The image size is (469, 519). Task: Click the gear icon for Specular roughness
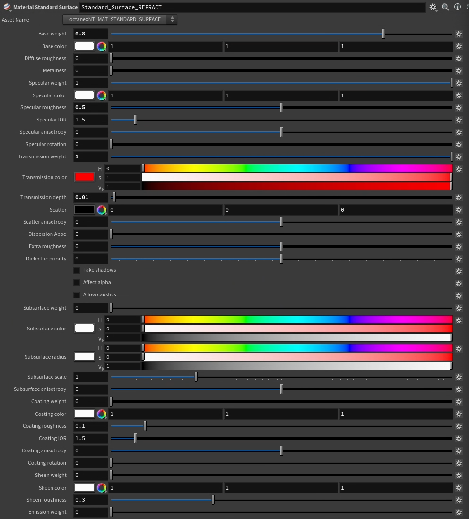pos(459,108)
